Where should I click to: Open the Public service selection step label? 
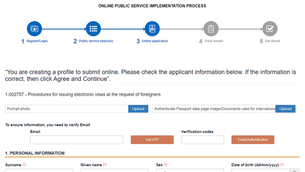[96, 41]
